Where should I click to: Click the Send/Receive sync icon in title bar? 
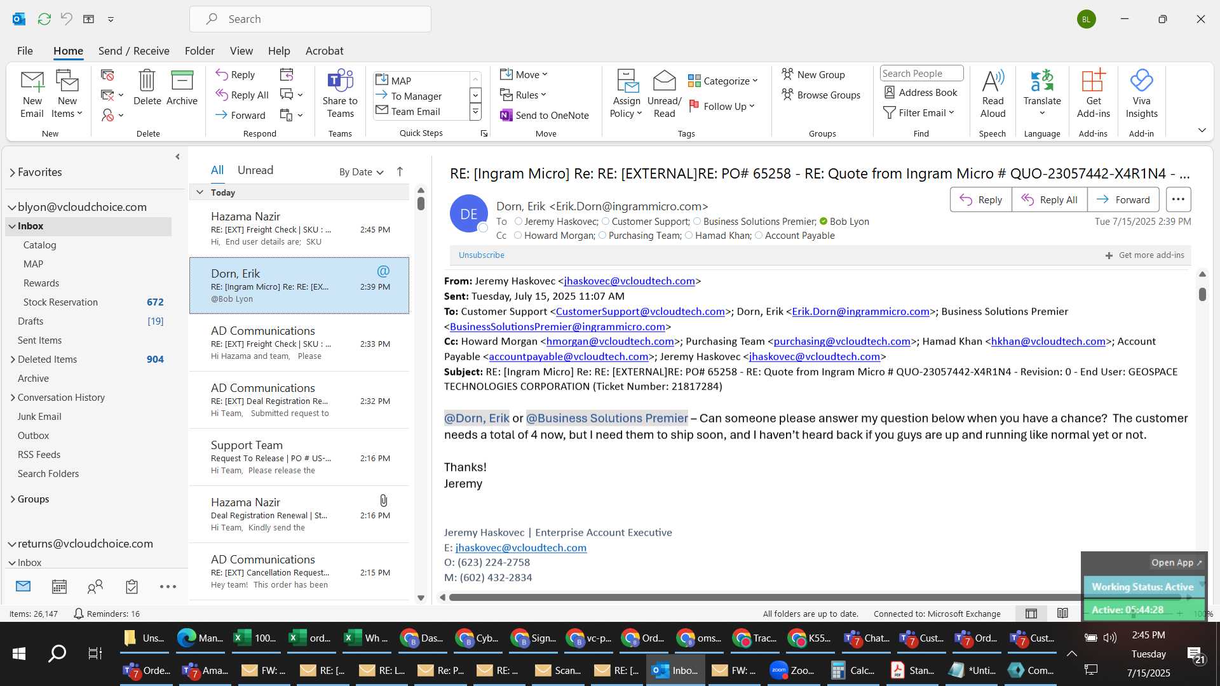[x=44, y=19]
